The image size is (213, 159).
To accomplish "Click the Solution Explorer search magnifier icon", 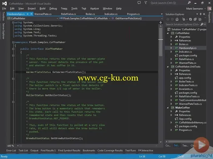I will pyautogui.click(x=202, y=24).
